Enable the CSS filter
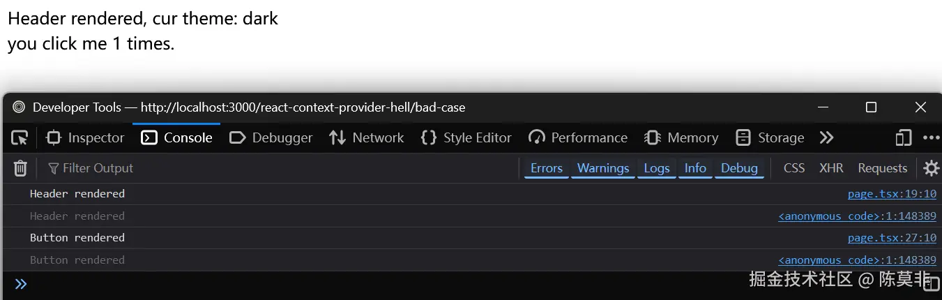Image resolution: width=942 pixels, height=300 pixels. [793, 168]
